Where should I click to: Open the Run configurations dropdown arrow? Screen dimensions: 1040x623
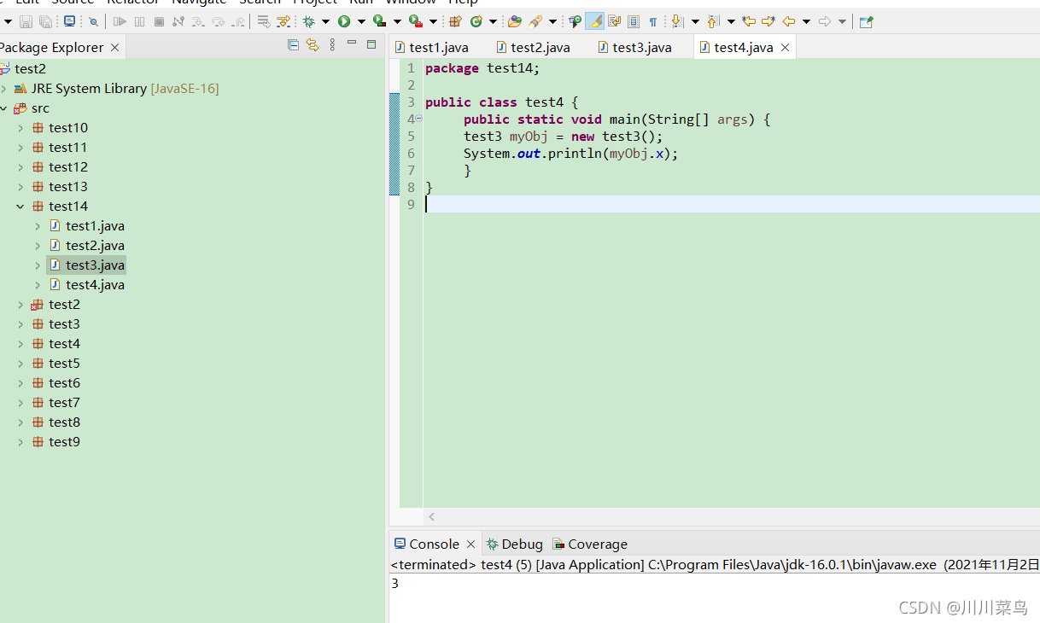361,21
